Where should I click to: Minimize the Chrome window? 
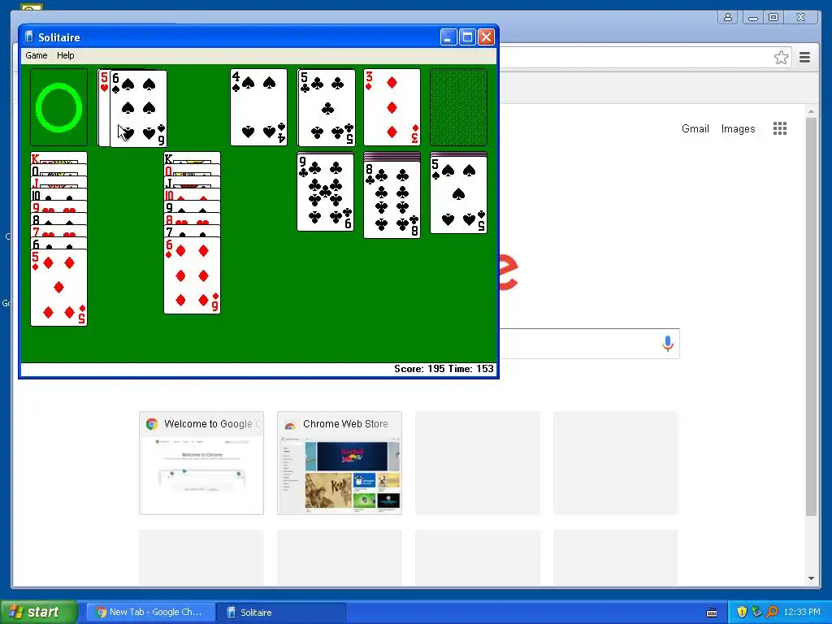tap(753, 18)
